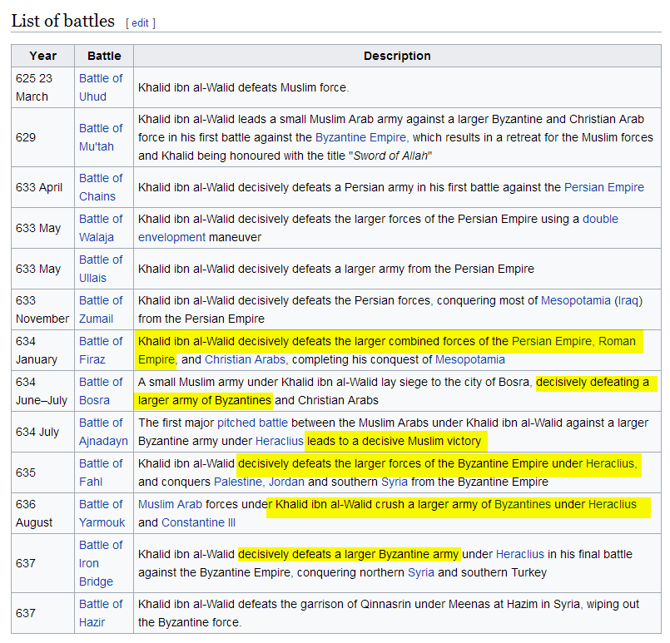Open the pitched battle link
The width and height of the screenshot is (670, 643).
(x=252, y=423)
